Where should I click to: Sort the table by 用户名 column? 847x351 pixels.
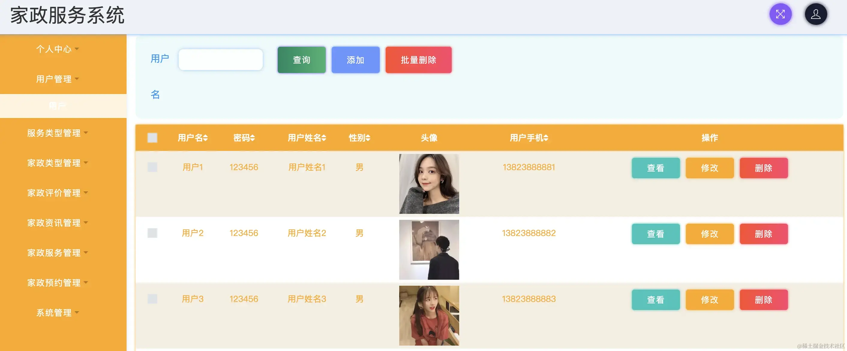point(193,138)
